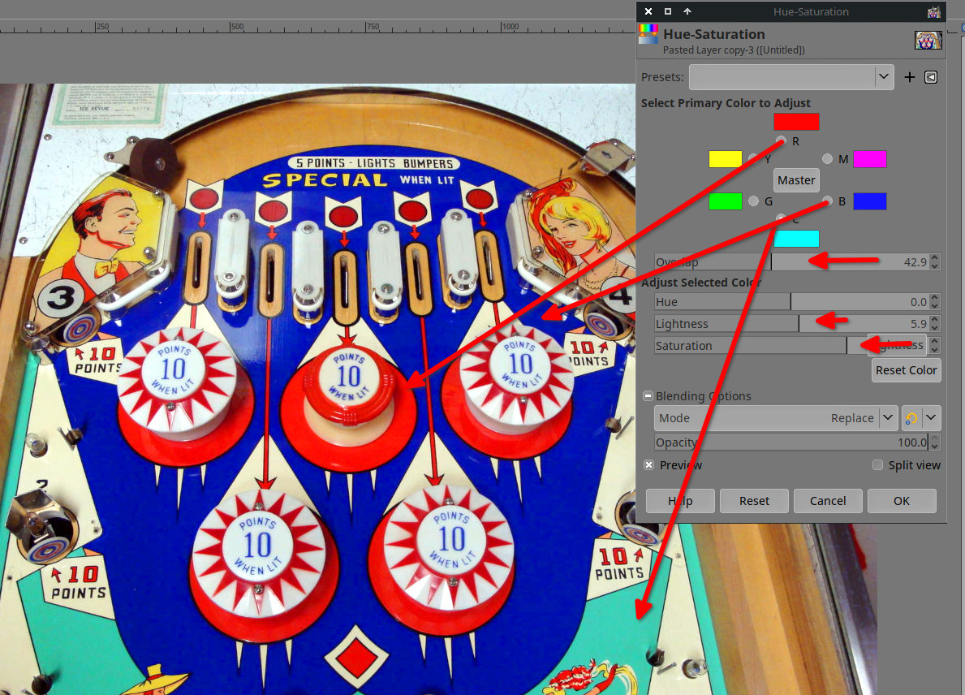Click the red color swatch
965x695 pixels.
796,122
